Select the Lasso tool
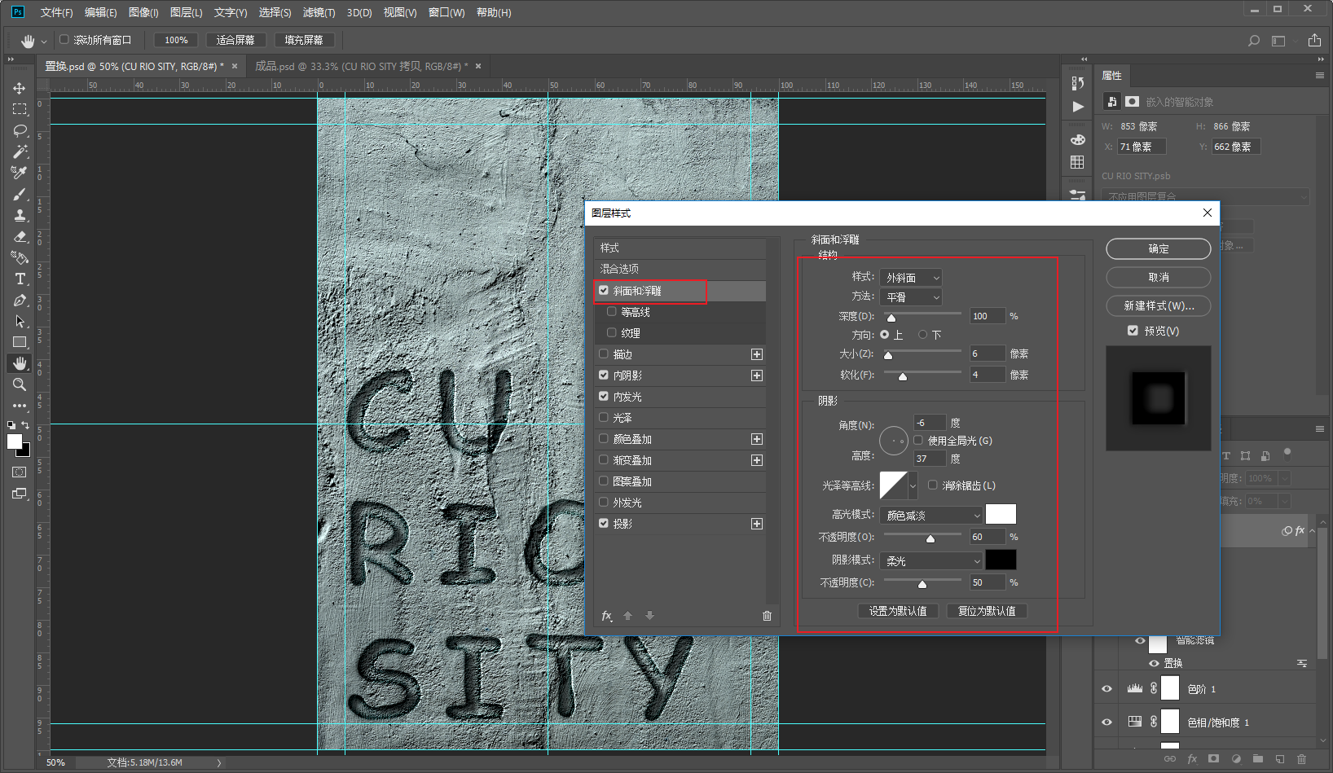 tap(20, 130)
